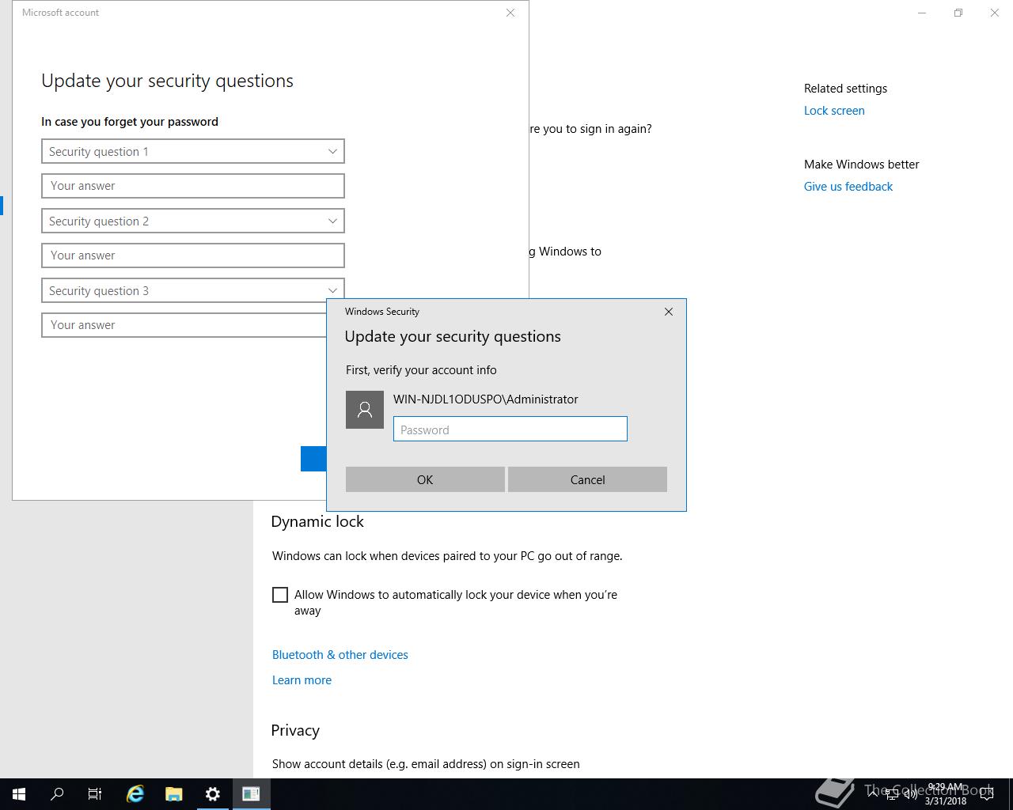Close the Windows Security dialog
The width and height of the screenshot is (1013, 810).
coord(669,312)
